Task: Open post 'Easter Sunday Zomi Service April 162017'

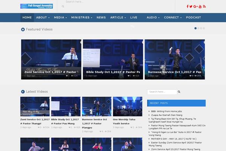Action: pos(175,144)
